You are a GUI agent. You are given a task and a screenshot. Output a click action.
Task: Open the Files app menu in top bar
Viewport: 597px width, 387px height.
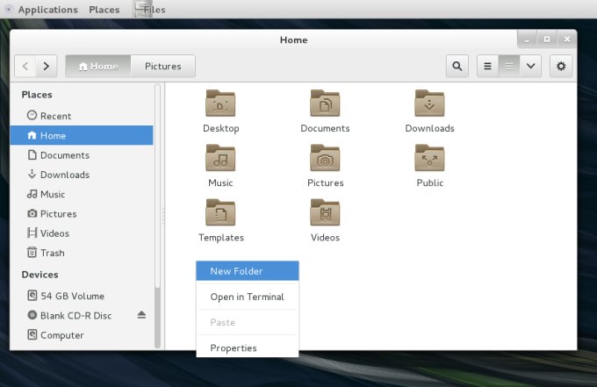pyautogui.click(x=150, y=10)
